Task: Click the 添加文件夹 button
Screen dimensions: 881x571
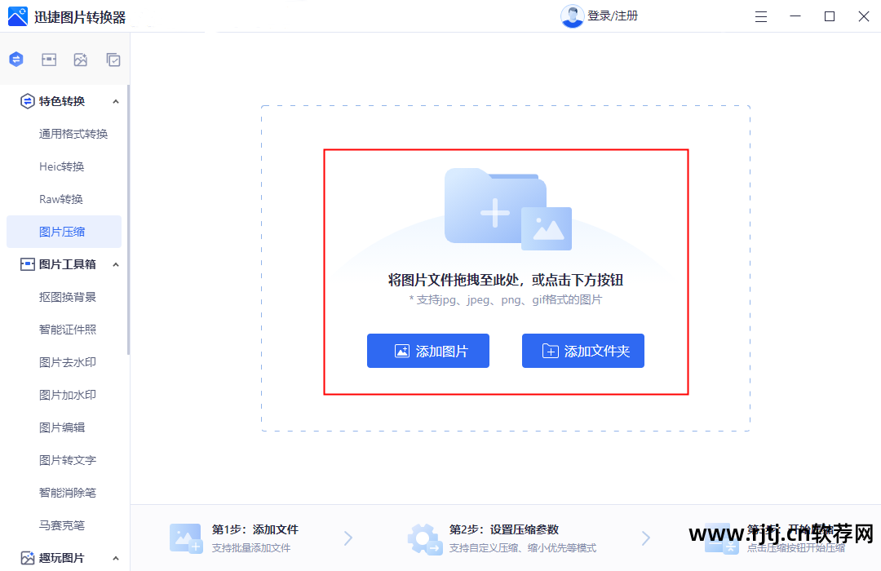Action: click(x=582, y=351)
